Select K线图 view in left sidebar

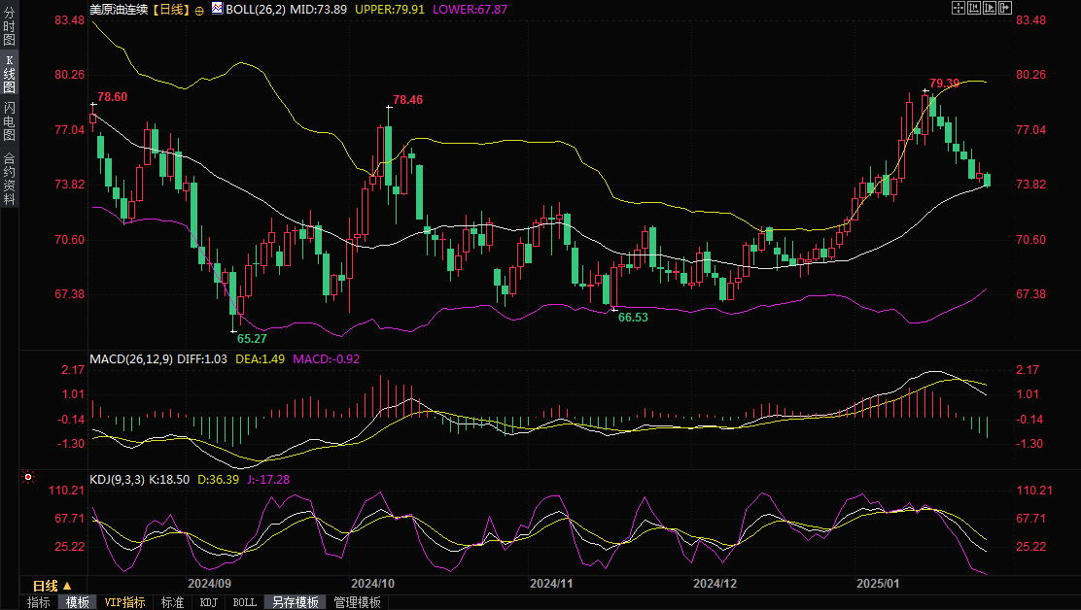point(9,74)
